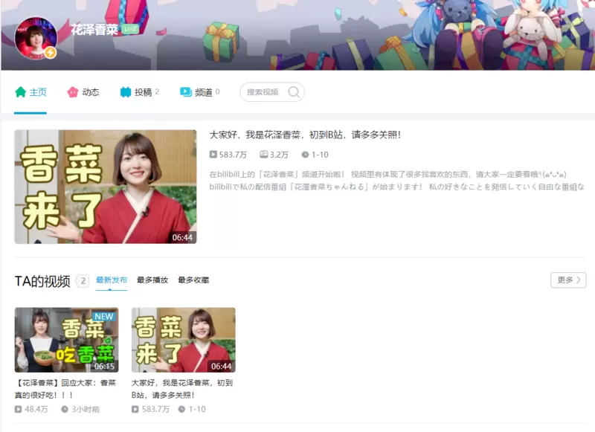Click the clock icon beside 3小时前
The width and height of the screenshot is (595, 432).
pos(65,409)
